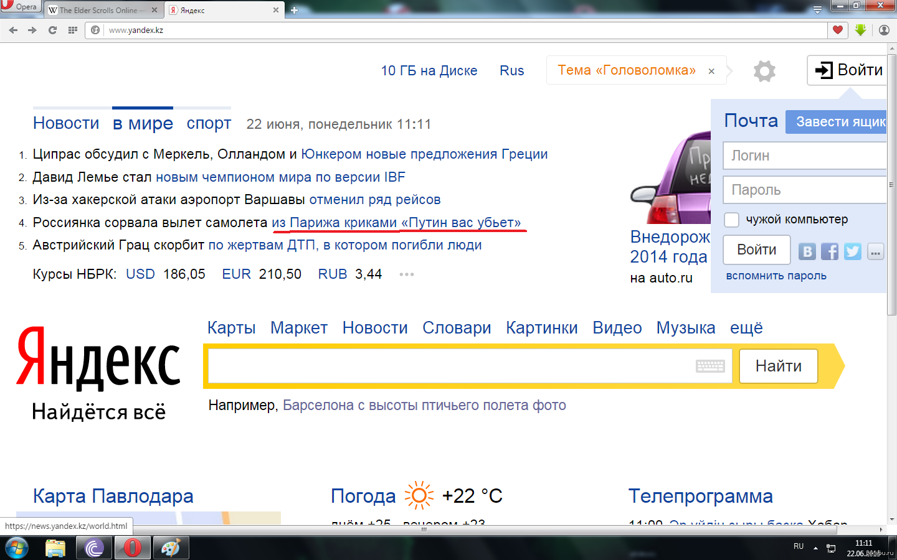Open the on-screen keyboard icon in search box

coord(710,366)
